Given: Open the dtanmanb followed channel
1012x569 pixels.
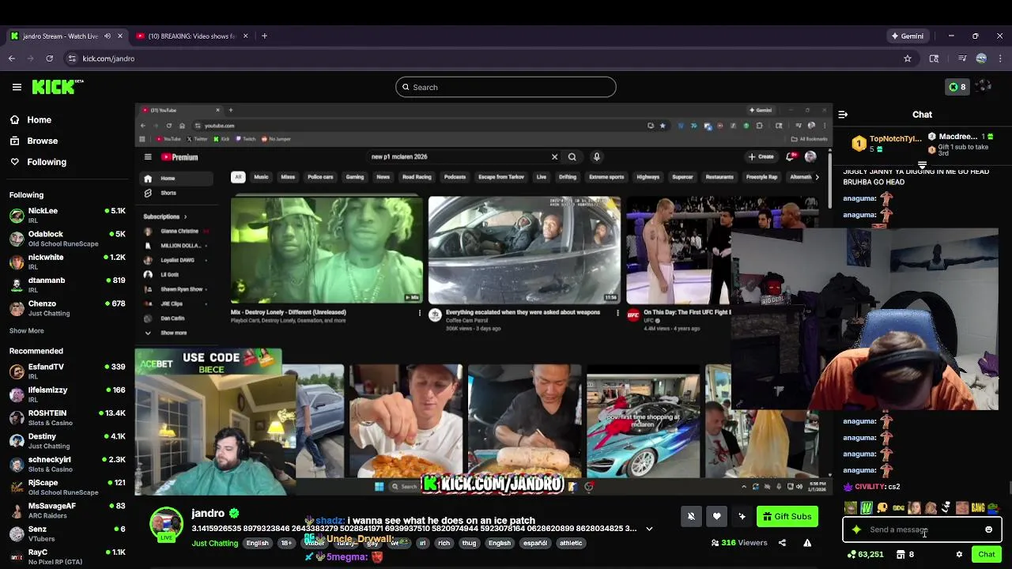Looking at the screenshot, I should (67, 284).
